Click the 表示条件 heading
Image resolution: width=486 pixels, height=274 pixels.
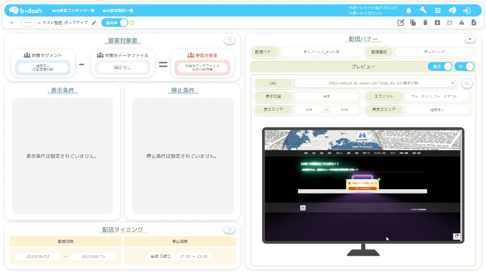63,90
